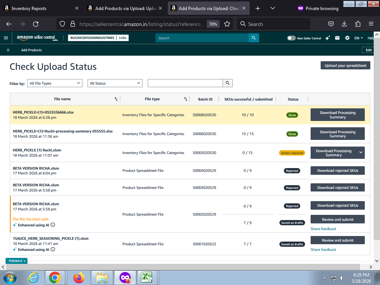This screenshot has width=380, height=285.
Task: Open the AI sparkle icon in header
Action: (x=327, y=38)
